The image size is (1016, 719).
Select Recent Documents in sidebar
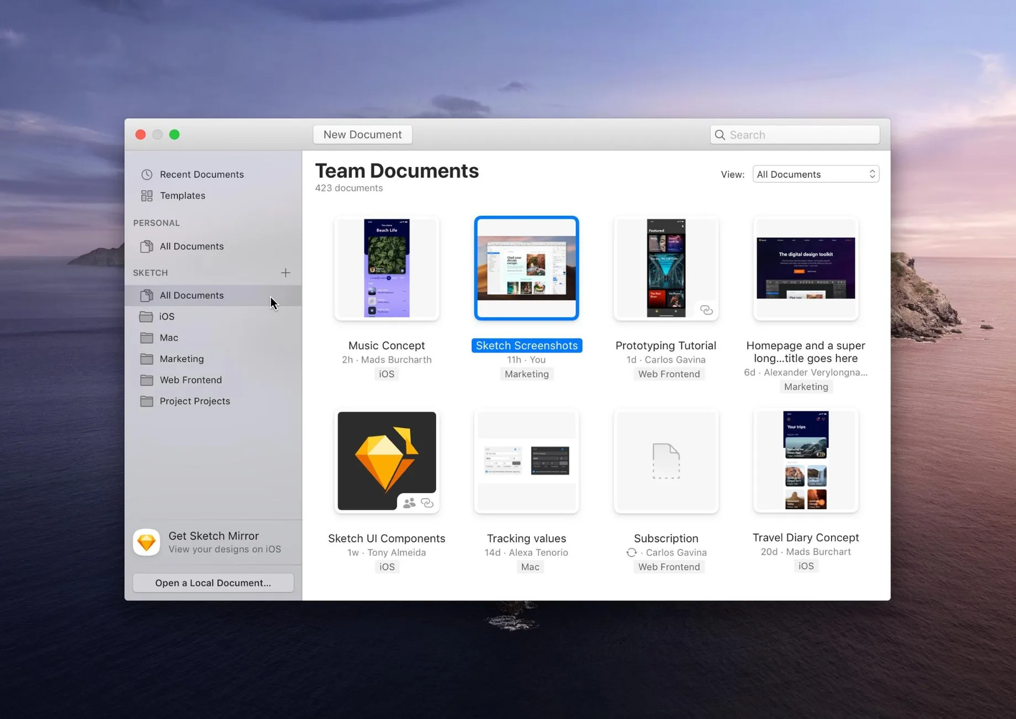(213, 174)
